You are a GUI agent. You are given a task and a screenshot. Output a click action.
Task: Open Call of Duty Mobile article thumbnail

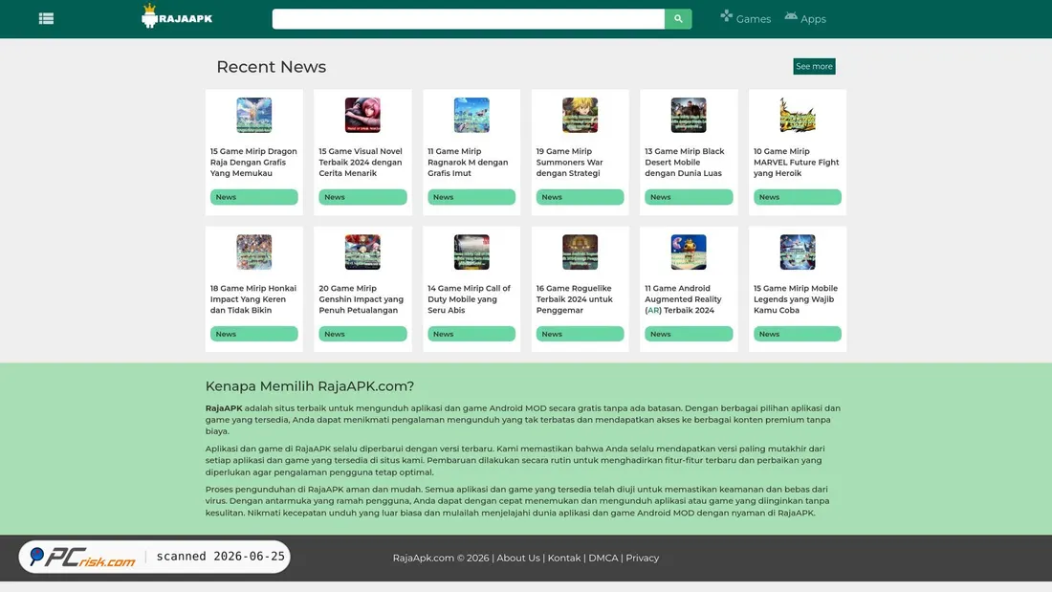(x=471, y=252)
